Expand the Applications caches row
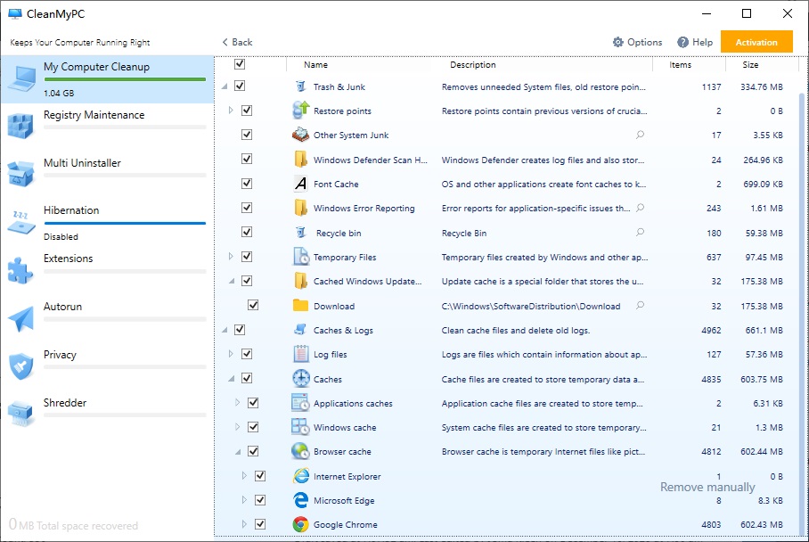 click(x=237, y=402)
